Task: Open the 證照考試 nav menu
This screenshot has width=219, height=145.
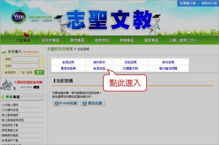Action: (x=102, y=40)
